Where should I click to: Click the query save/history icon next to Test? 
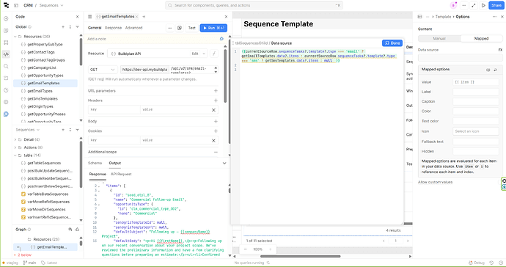(x=180, y=28)
